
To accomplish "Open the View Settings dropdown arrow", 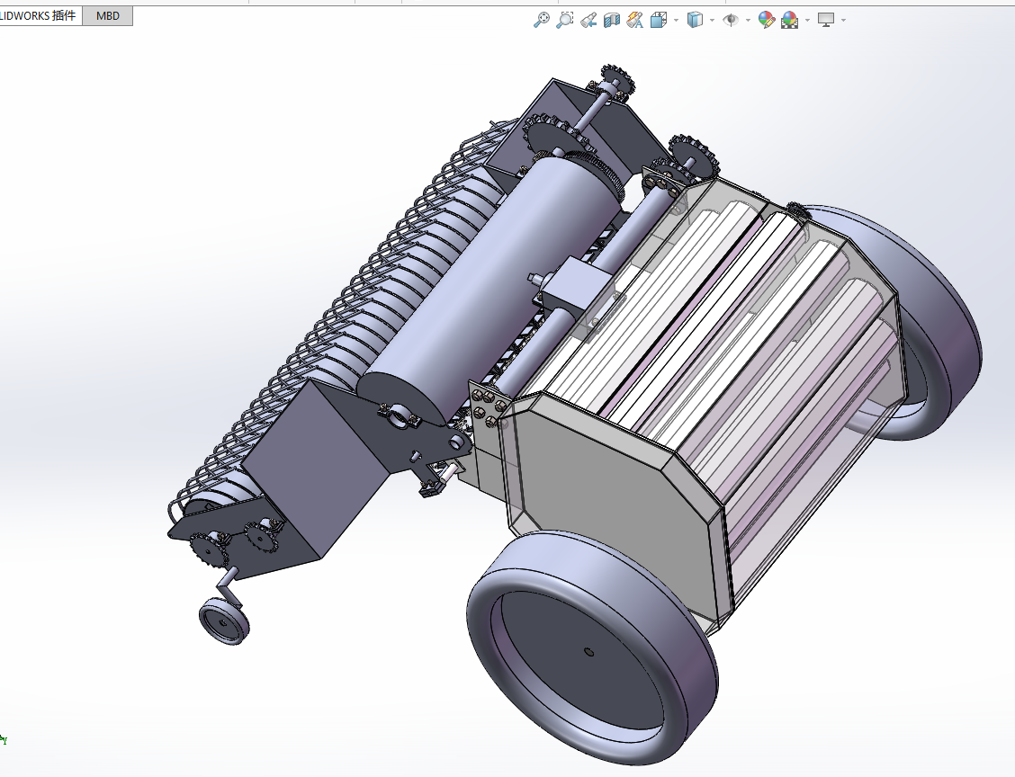I will pyautogui.click(x=843, y=20).
